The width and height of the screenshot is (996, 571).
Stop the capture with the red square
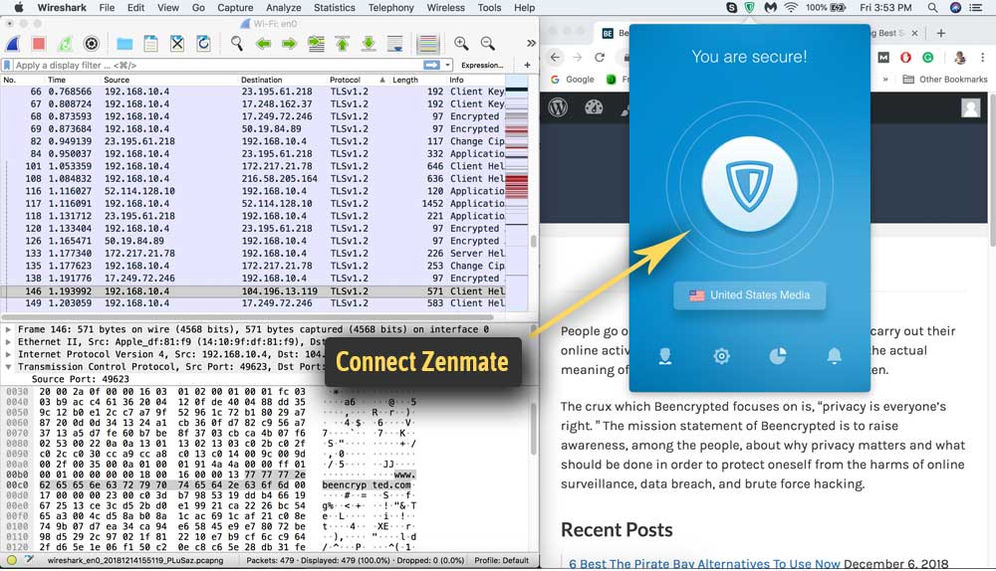point(39,44)
